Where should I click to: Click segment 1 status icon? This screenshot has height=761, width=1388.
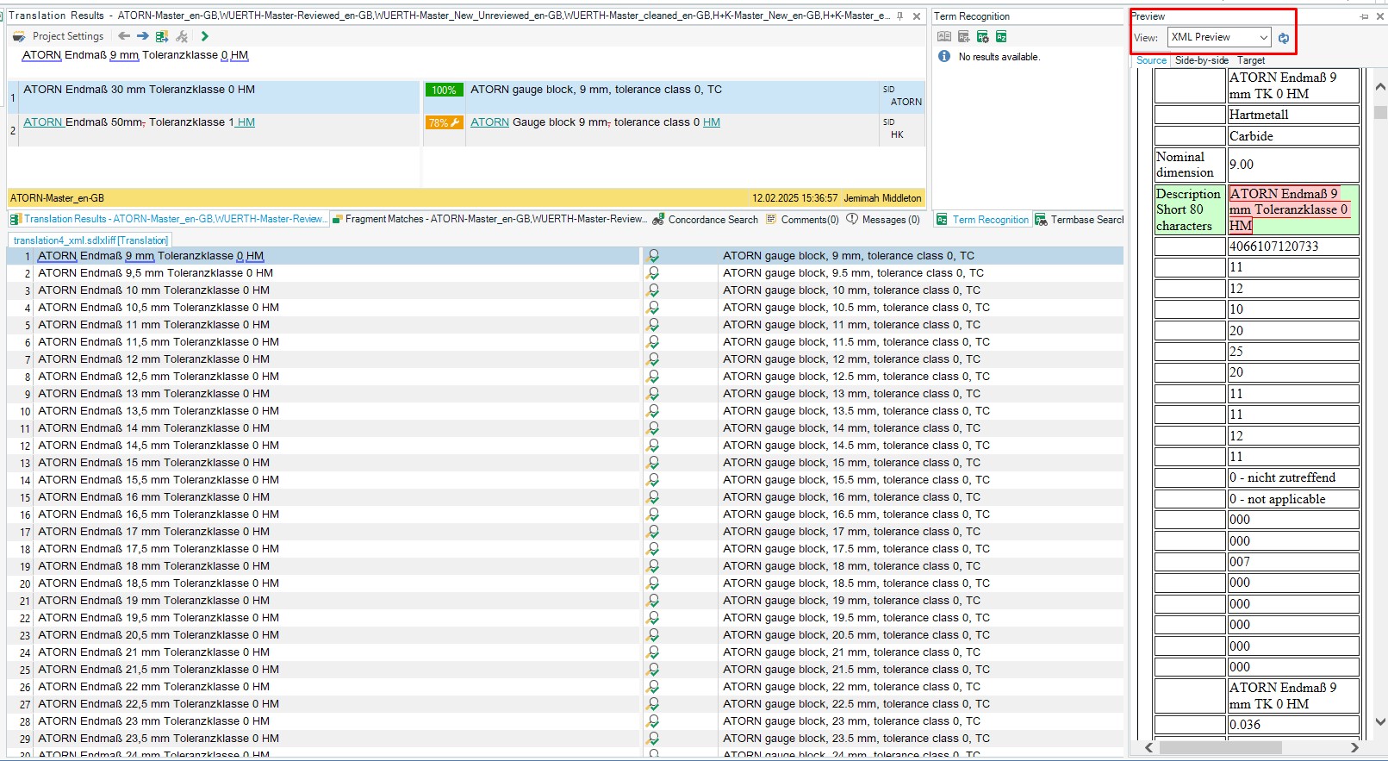coord(653,256)
